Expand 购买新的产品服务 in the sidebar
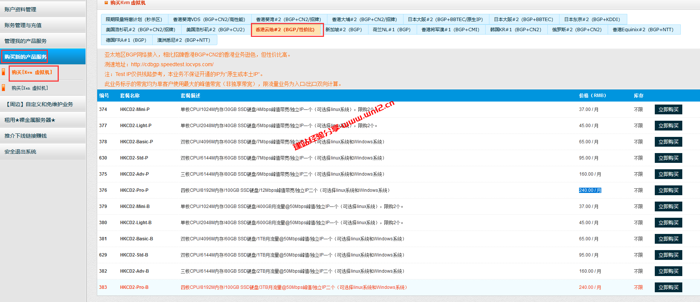The height and width of the screenshot is (302, 700). (x=25, y=57)
